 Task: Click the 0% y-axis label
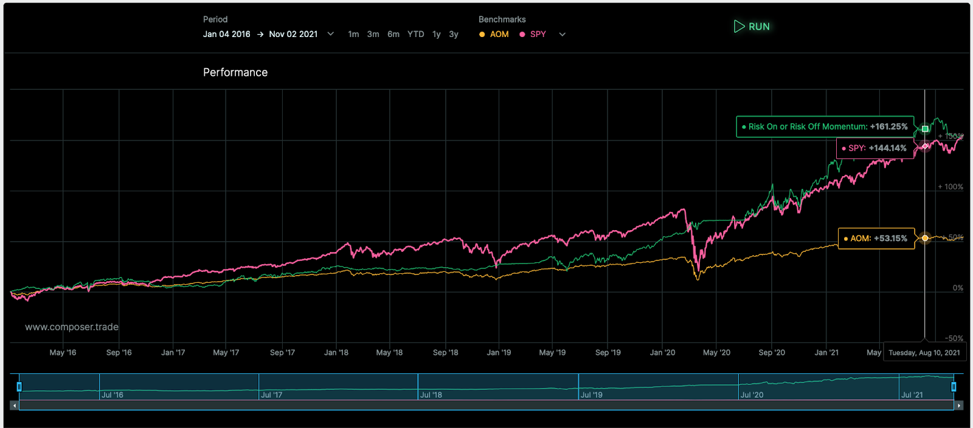tap(958, 288)
